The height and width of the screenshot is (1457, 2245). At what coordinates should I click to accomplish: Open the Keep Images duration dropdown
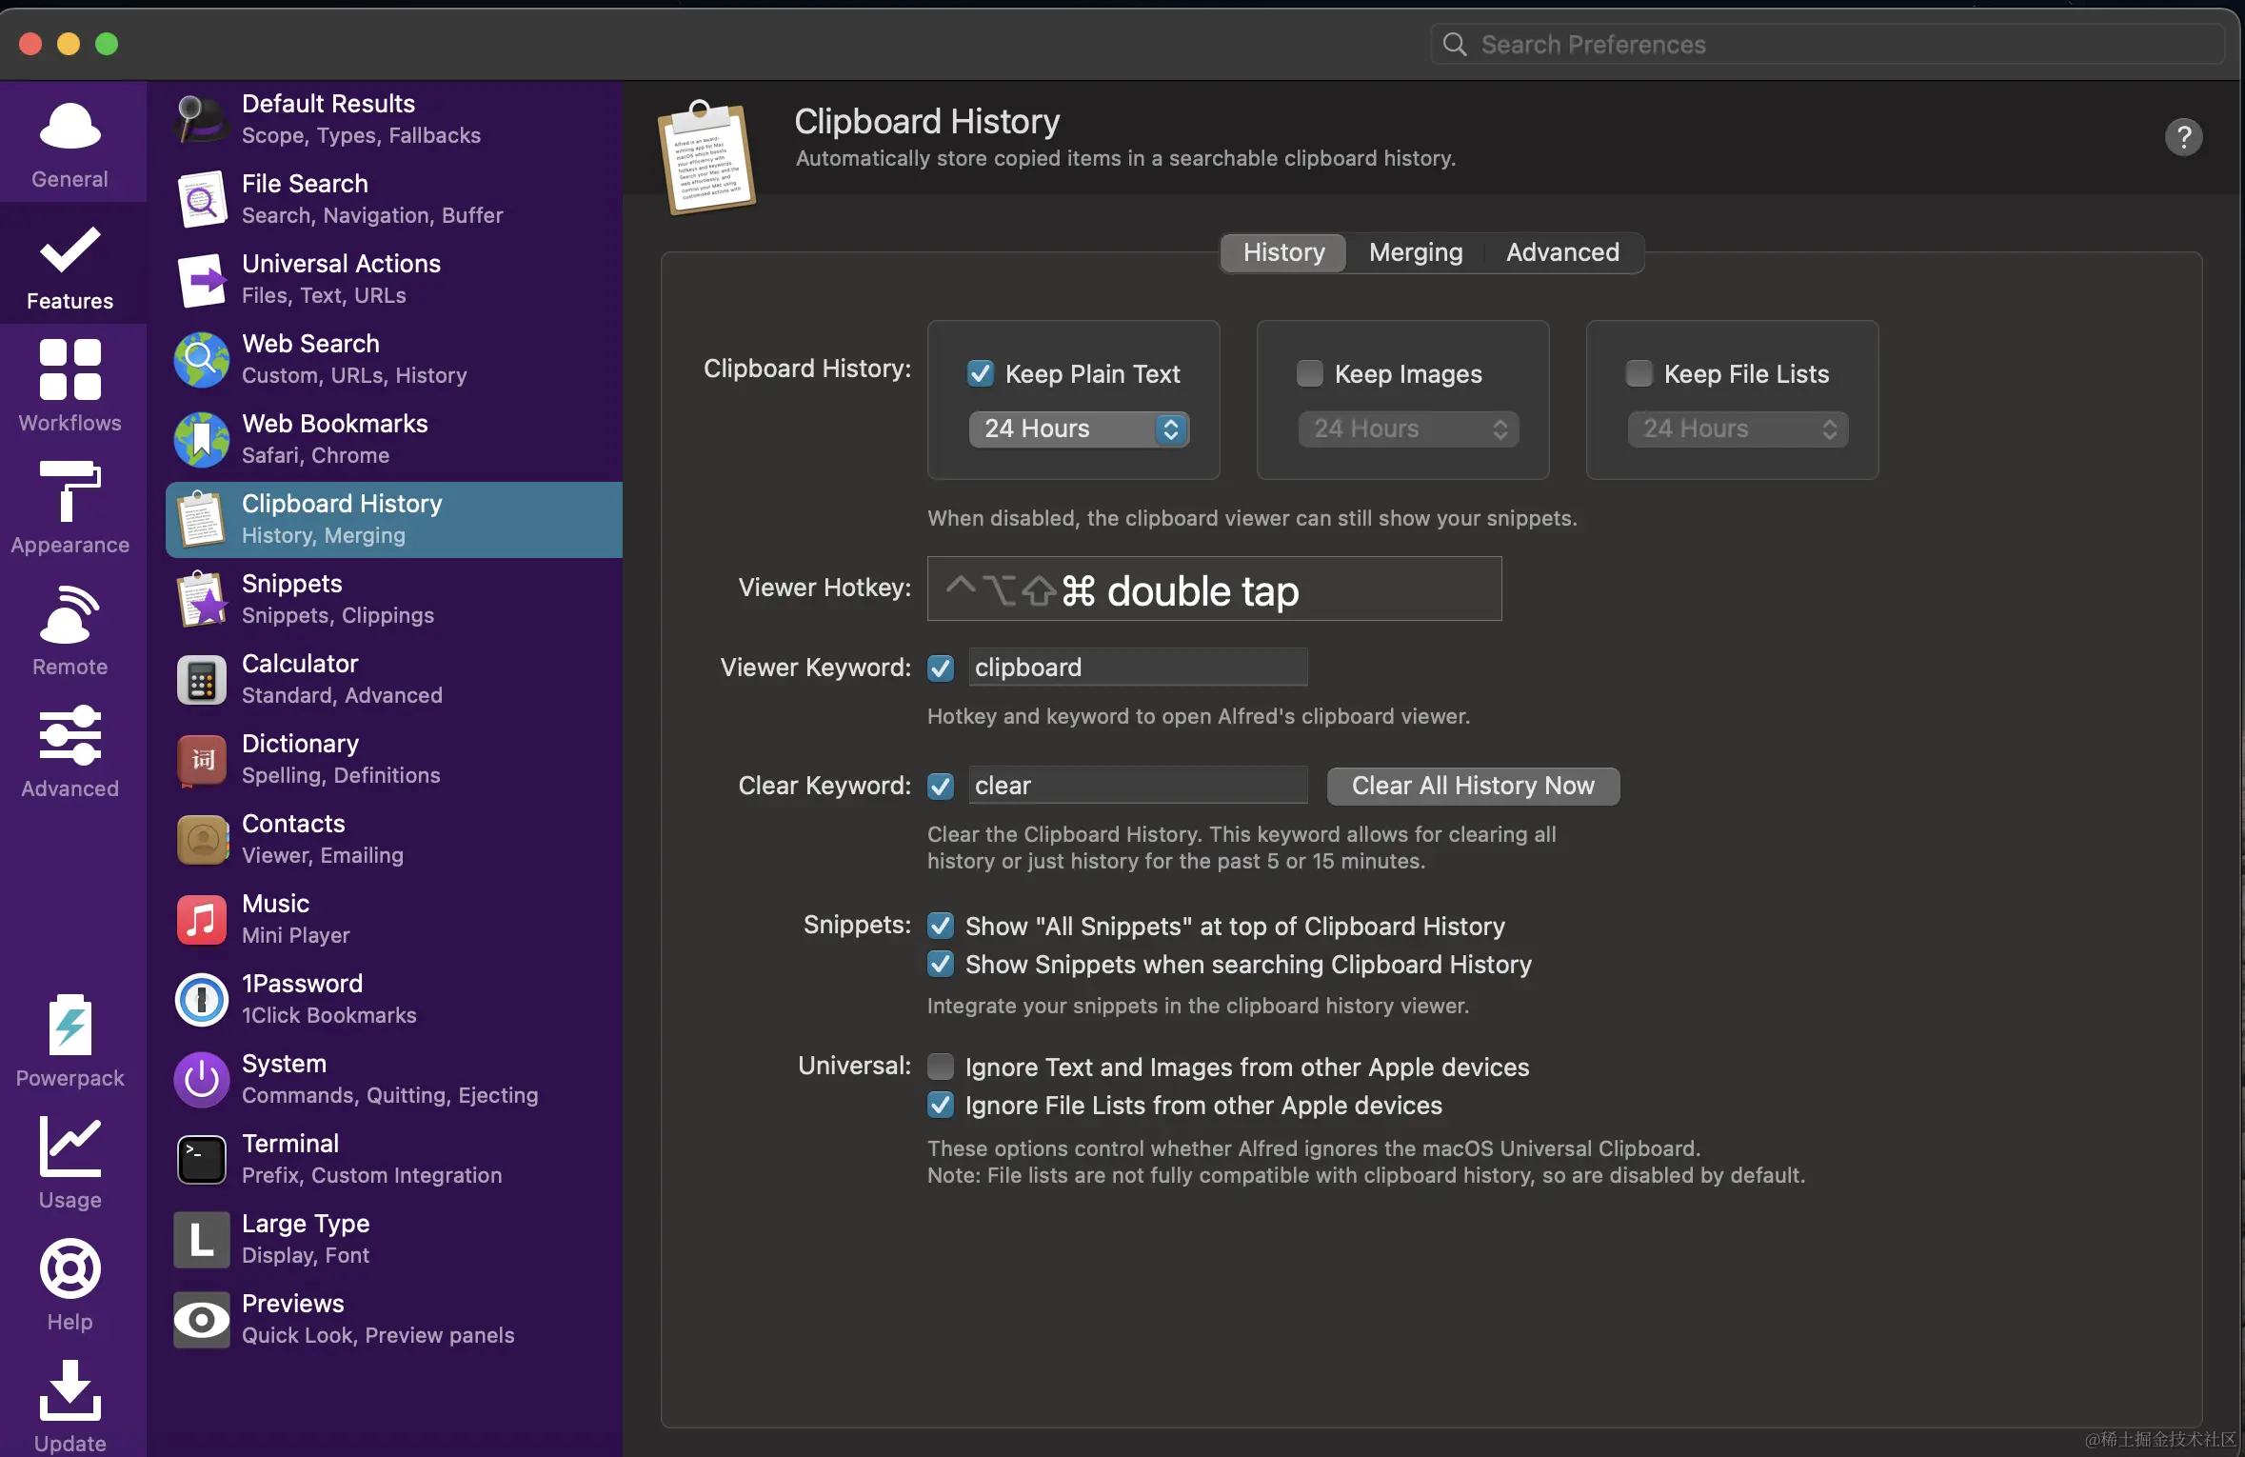[1407, 429]
